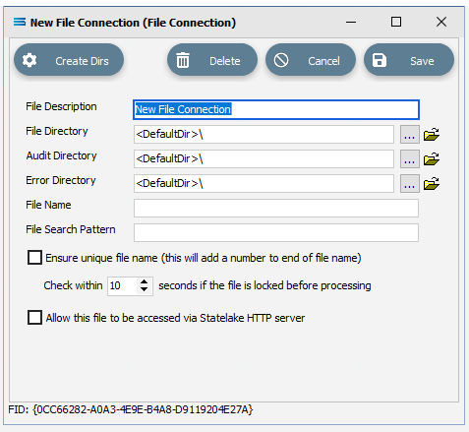The image size is (469, 432).
Task: Click the gear icon on Create Dirs
Action: click(x=29, y=61)
